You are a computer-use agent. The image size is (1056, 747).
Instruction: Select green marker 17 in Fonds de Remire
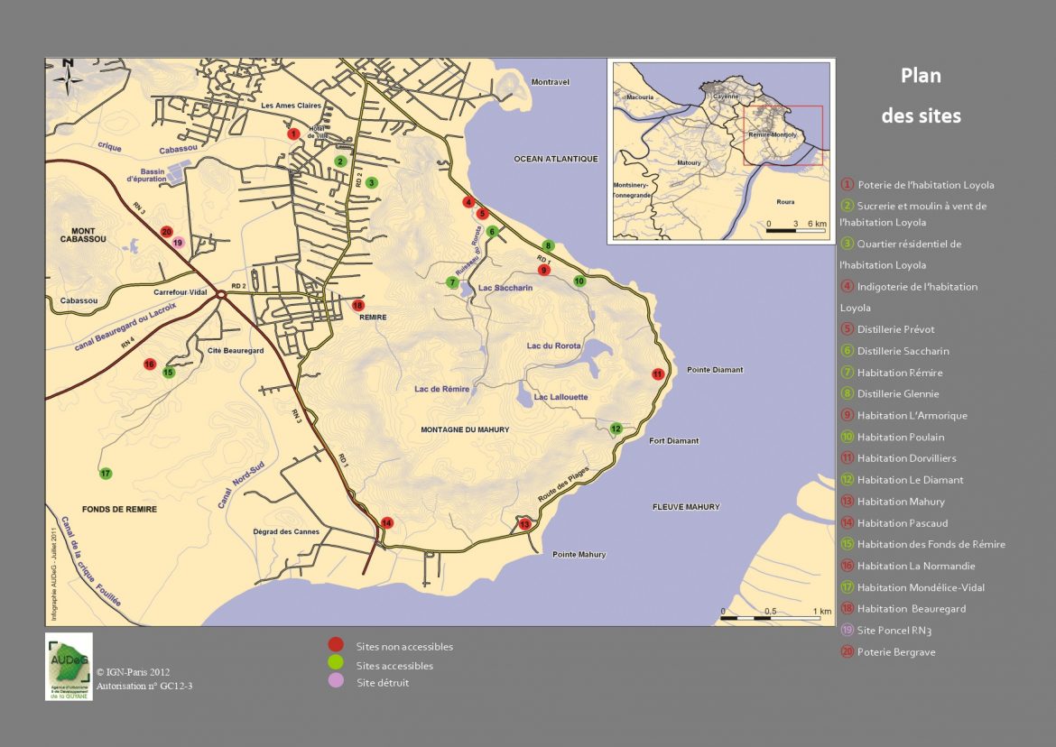(x=106, y=474)
